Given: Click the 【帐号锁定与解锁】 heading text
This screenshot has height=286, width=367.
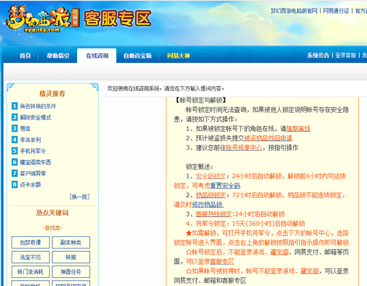Looking at the screenshot, I should (201, 100).
